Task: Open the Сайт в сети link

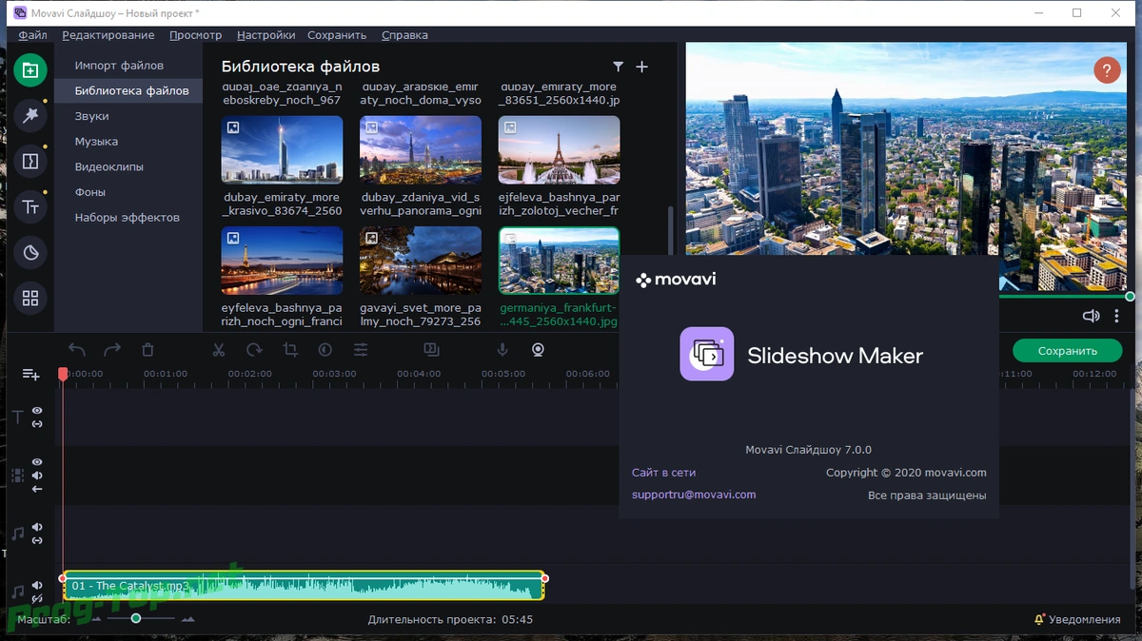Action: click(x=663, y=473)
